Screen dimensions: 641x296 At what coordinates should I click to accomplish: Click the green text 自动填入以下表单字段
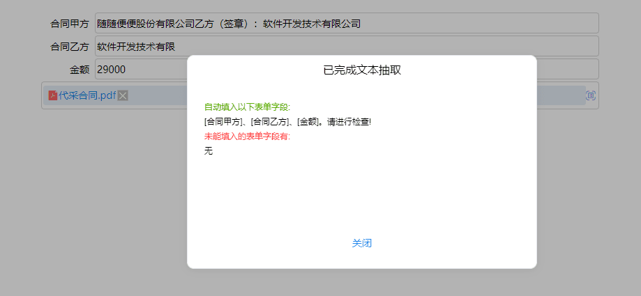(248, 107)
